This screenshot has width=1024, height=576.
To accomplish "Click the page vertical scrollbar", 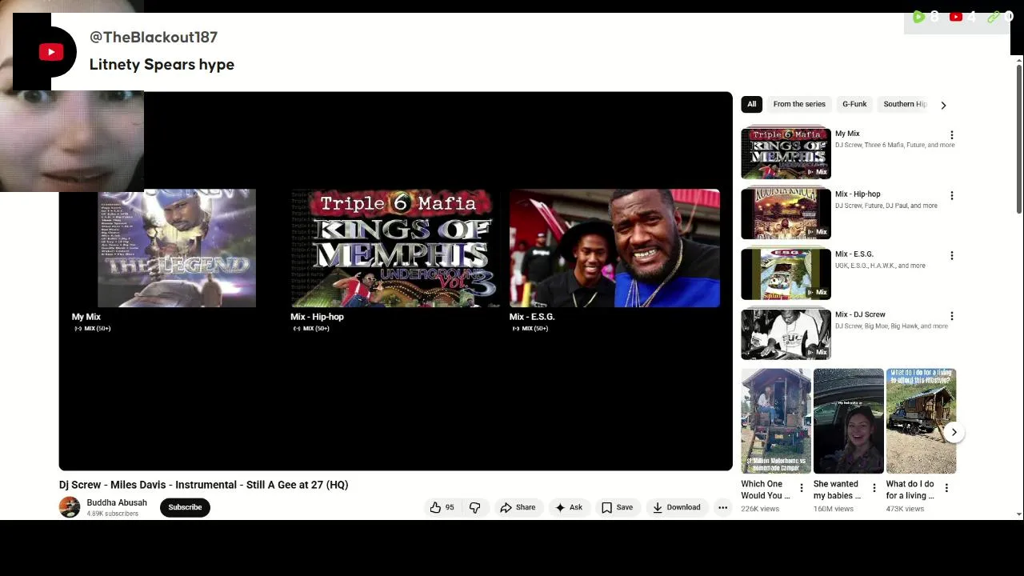I will coord(1019,140).
